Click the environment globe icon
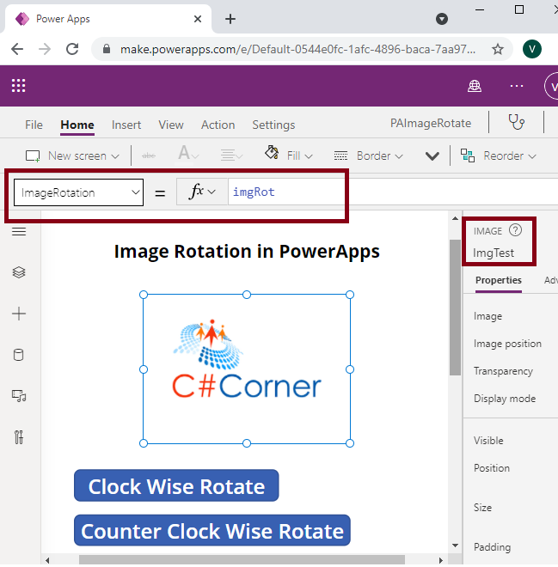The image size is (558, 567). tap(475, 86)
